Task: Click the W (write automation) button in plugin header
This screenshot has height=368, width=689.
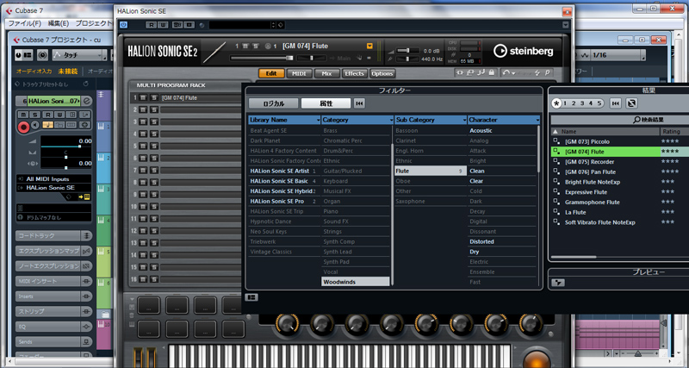Action: pos(163,25)
